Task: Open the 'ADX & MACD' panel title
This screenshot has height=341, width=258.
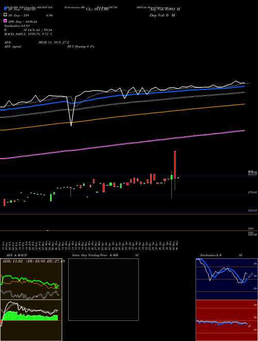Action: pyautogui.click(x=17, y=255)
